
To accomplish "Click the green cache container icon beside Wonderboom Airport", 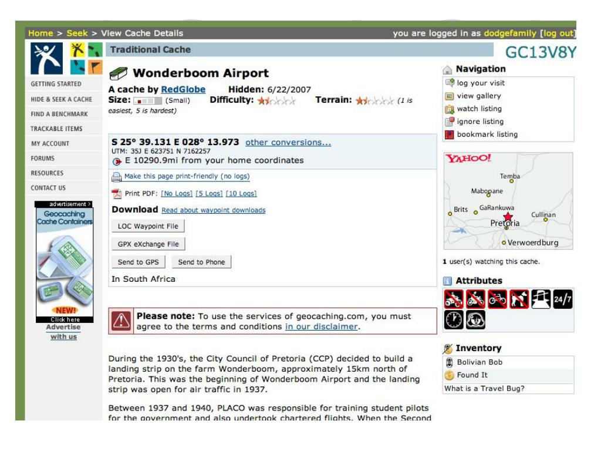I will tap(118, 73).
